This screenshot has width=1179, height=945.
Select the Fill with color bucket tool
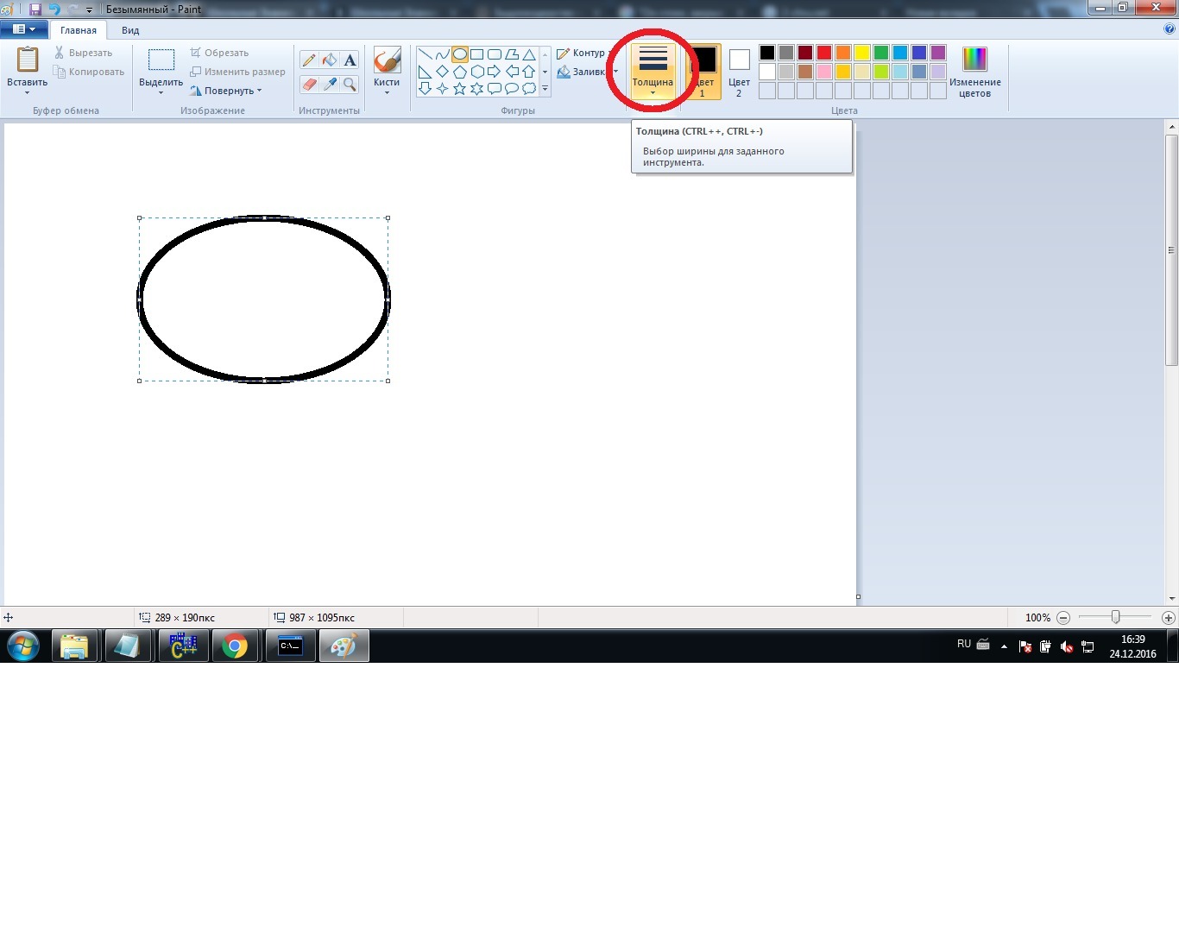330,60
